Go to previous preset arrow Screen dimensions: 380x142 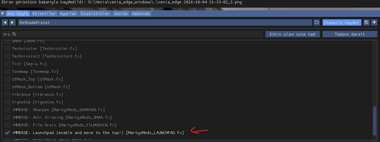click(x=5, y=23)
